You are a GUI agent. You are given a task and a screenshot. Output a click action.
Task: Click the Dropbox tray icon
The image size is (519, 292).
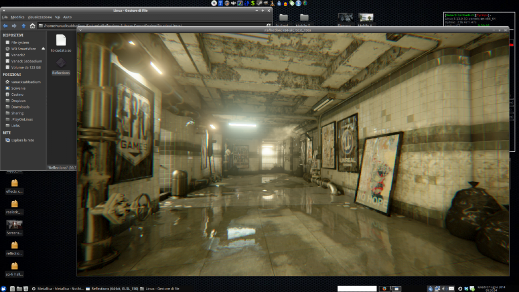coord(466,289)
